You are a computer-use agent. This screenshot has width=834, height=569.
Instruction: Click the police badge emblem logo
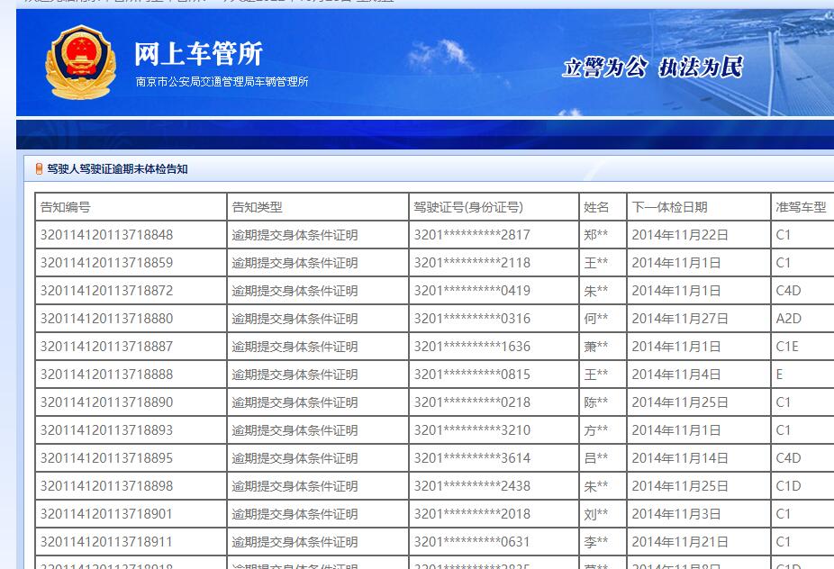pos(74,63)
